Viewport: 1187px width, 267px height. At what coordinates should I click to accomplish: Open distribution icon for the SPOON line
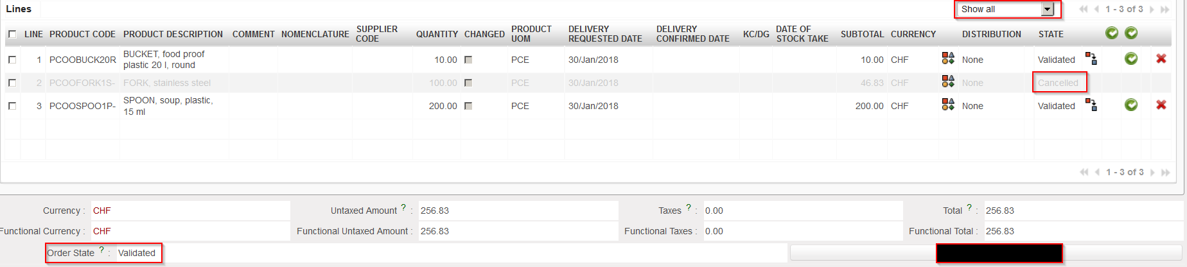(948, 105)
